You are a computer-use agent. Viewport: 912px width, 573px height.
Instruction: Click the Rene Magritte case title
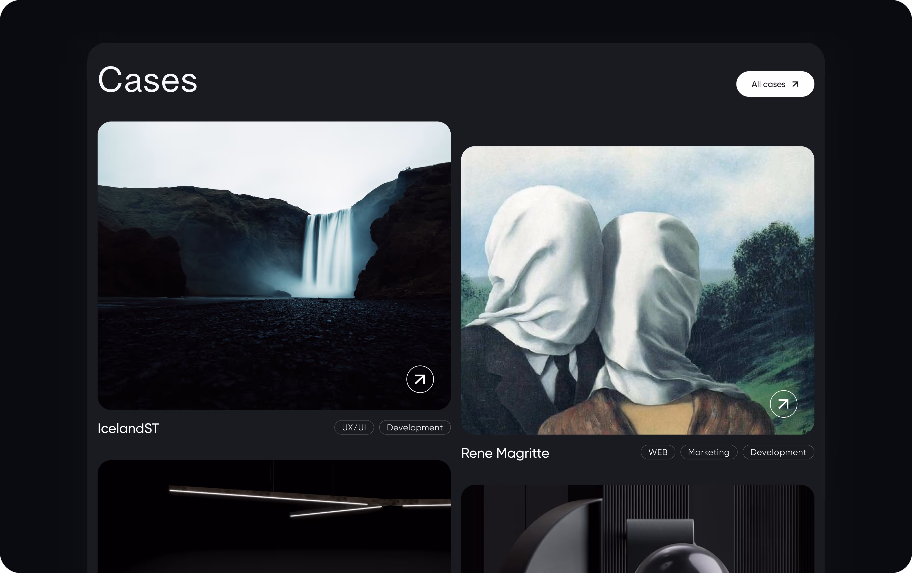click(505, 453)
